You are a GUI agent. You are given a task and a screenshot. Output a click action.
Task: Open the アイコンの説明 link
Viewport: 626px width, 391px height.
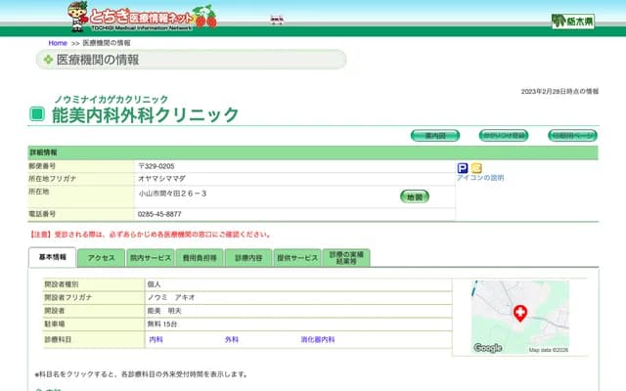[480, 178]
